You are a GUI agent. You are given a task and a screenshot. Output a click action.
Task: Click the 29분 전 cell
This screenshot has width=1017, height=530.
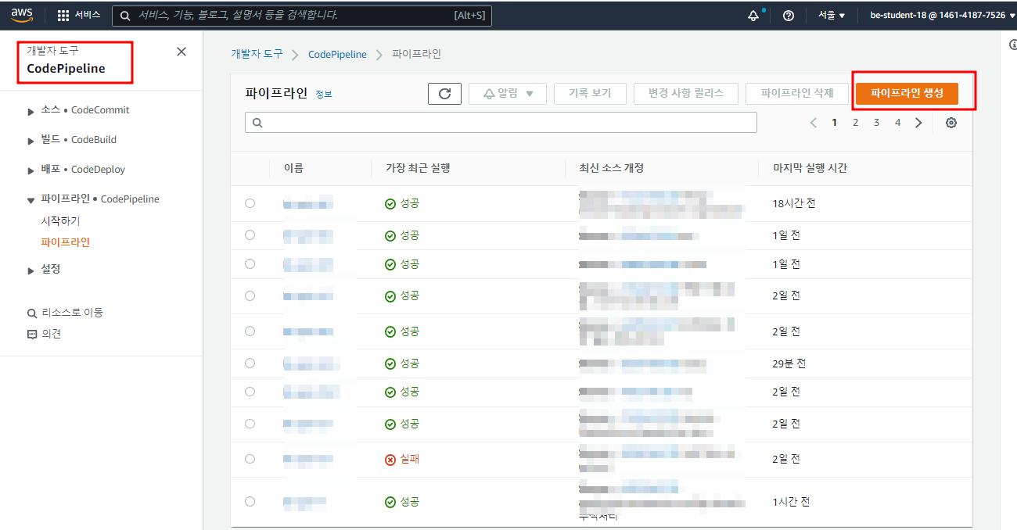(789, 363)
